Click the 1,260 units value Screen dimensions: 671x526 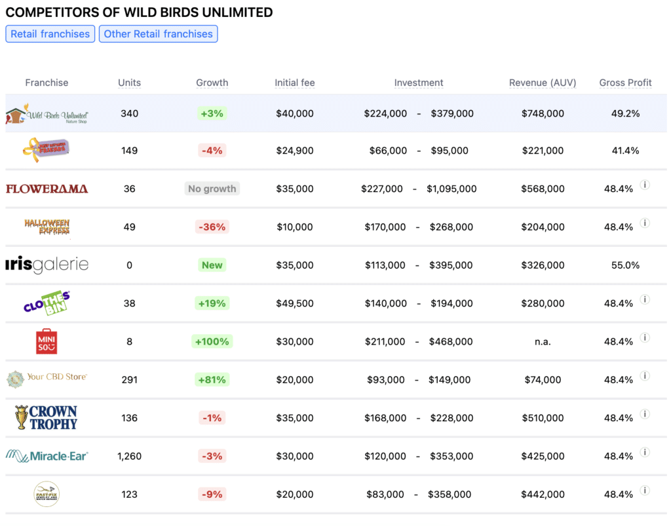(x=129, y=457)
